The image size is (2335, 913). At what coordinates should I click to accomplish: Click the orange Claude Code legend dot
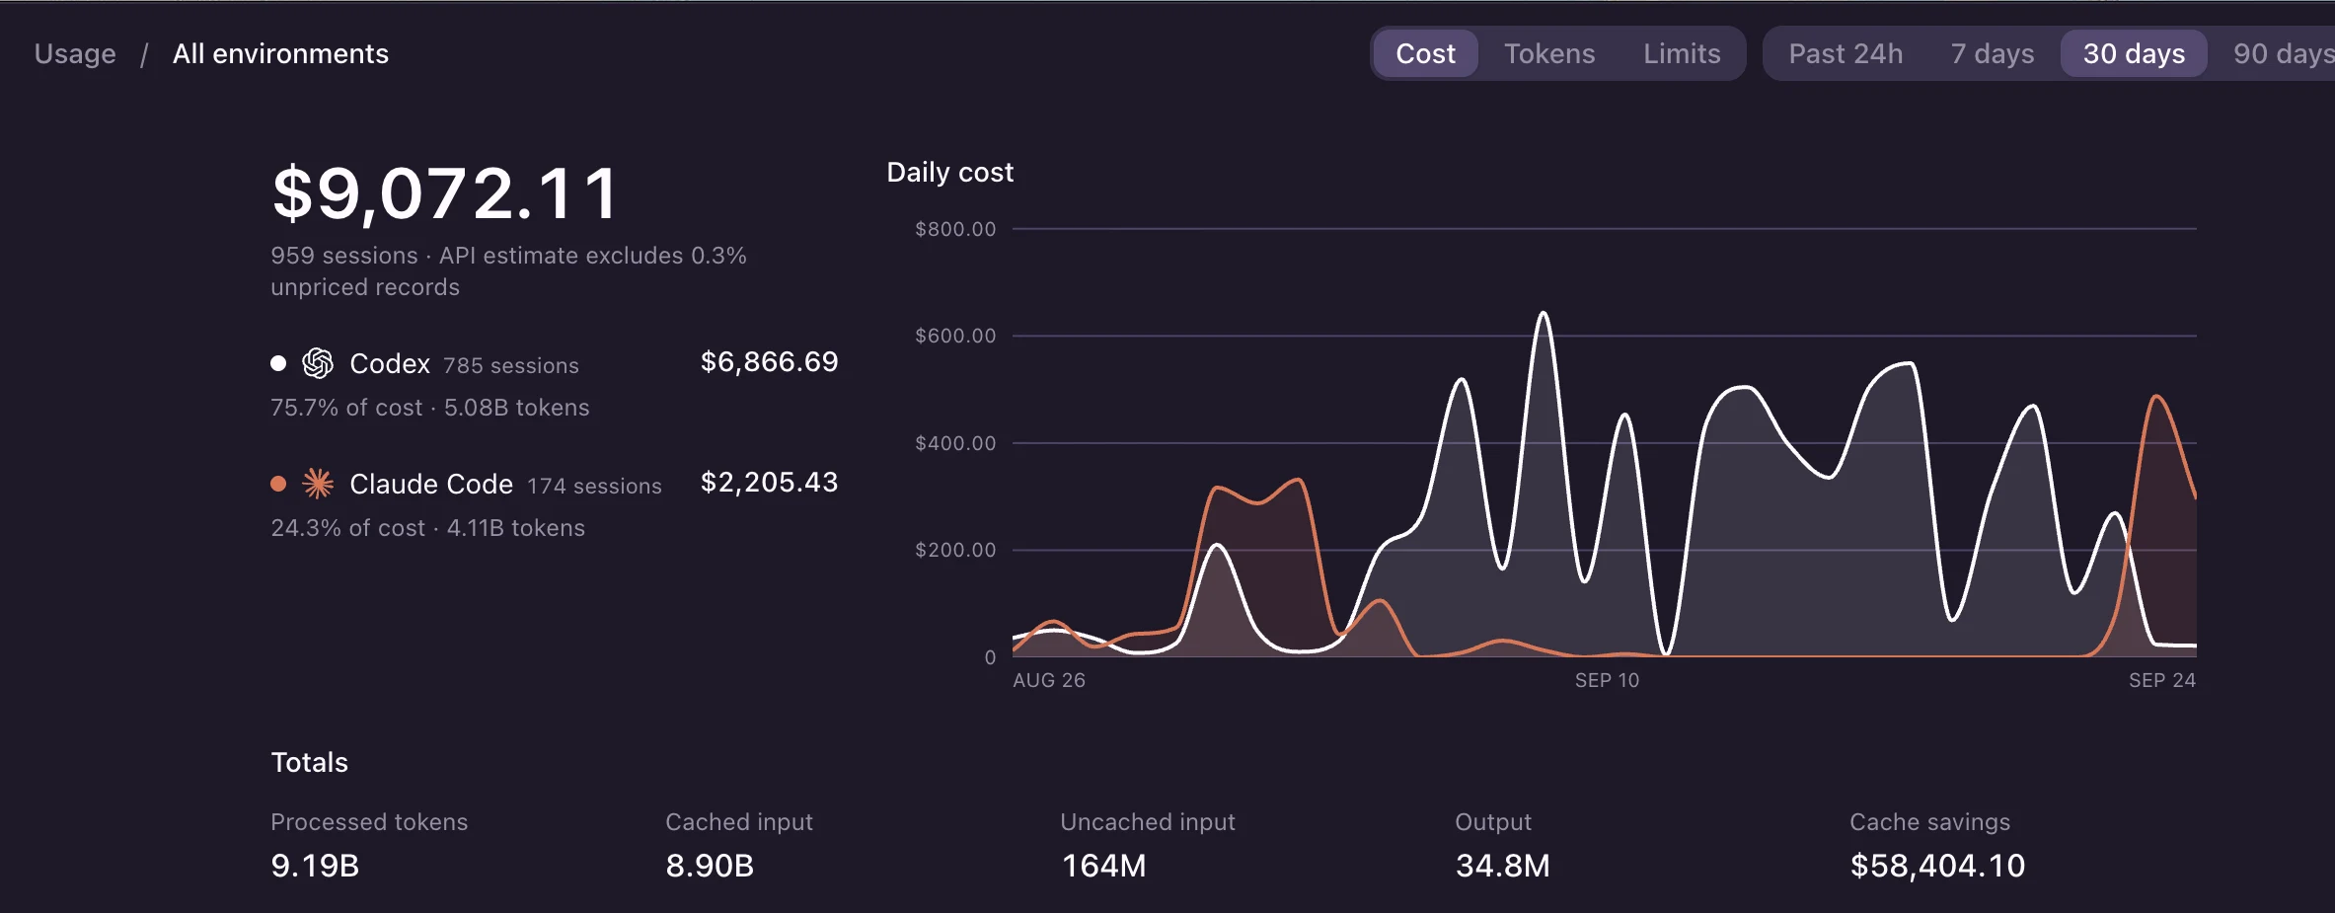click(x=278, y=484)
